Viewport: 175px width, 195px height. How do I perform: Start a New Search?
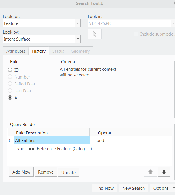click(133, 188)
